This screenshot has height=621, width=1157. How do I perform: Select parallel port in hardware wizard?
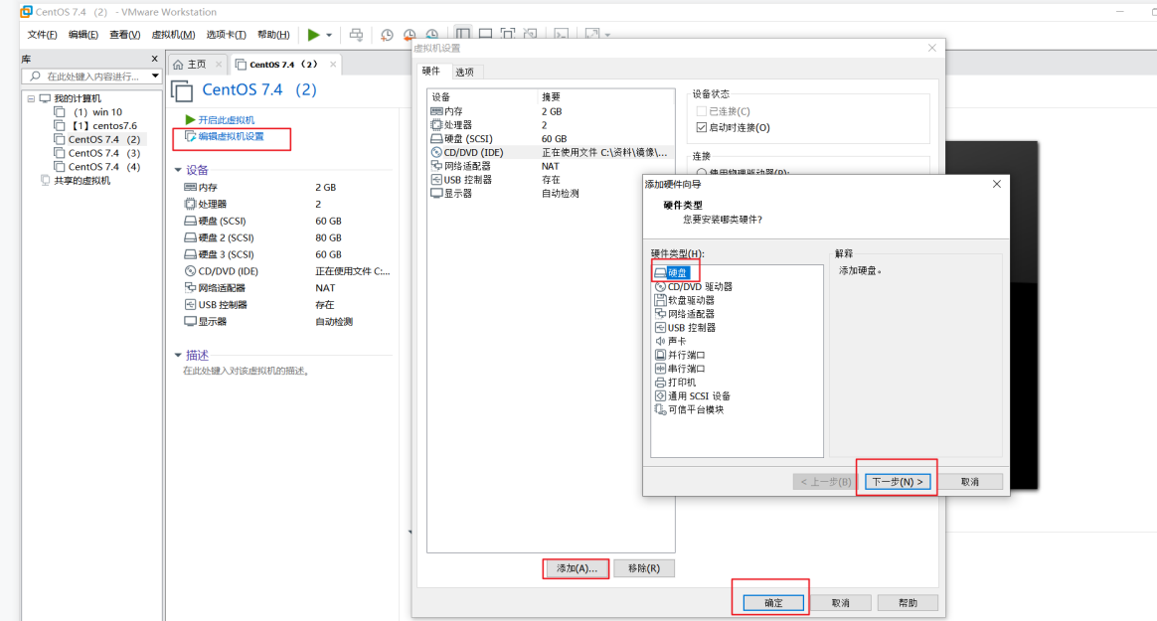point(680,355)
